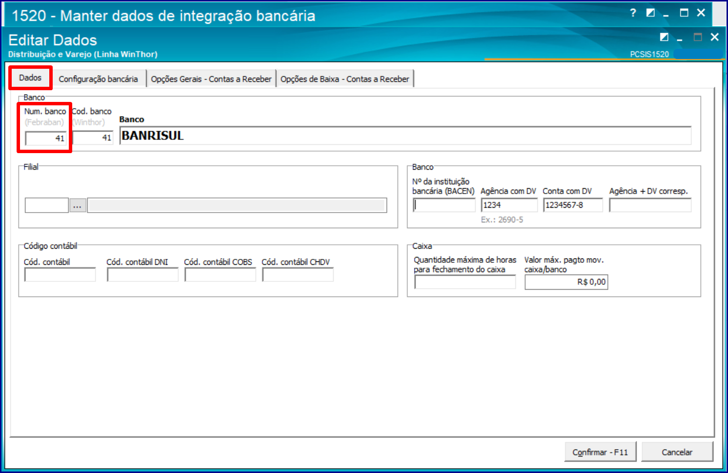Click the Filial code input field
Image resolution: width=728 pixels, height=473 pixels.
pyautogui.click(x=46, y=205)
